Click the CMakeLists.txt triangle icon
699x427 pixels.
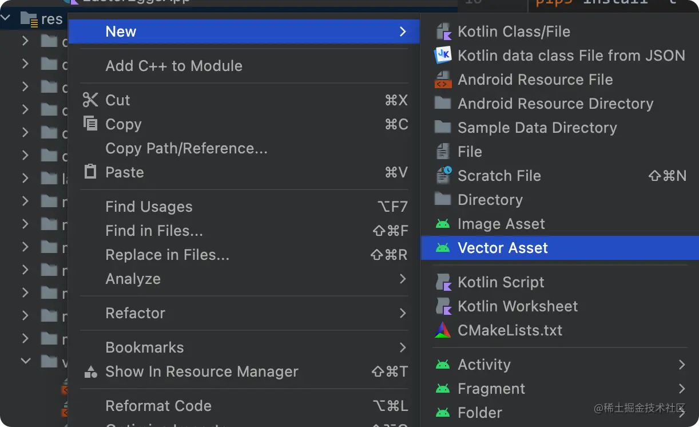pyautogui.click(x=443, y=330)
